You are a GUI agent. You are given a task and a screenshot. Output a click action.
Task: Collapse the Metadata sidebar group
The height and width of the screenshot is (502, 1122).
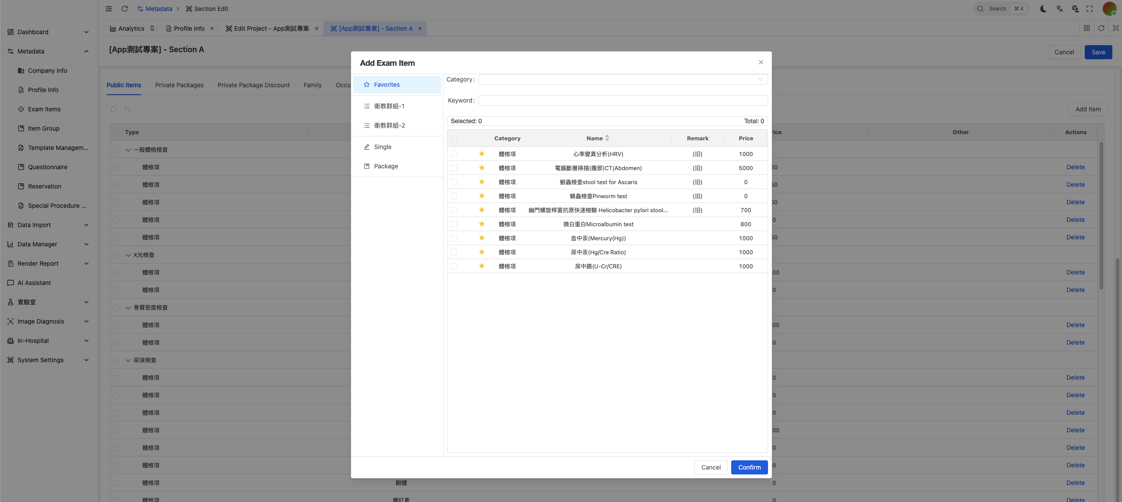(x=86, y=51)
